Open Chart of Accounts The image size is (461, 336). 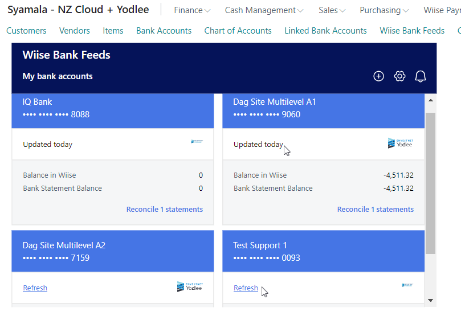[238, 31]
